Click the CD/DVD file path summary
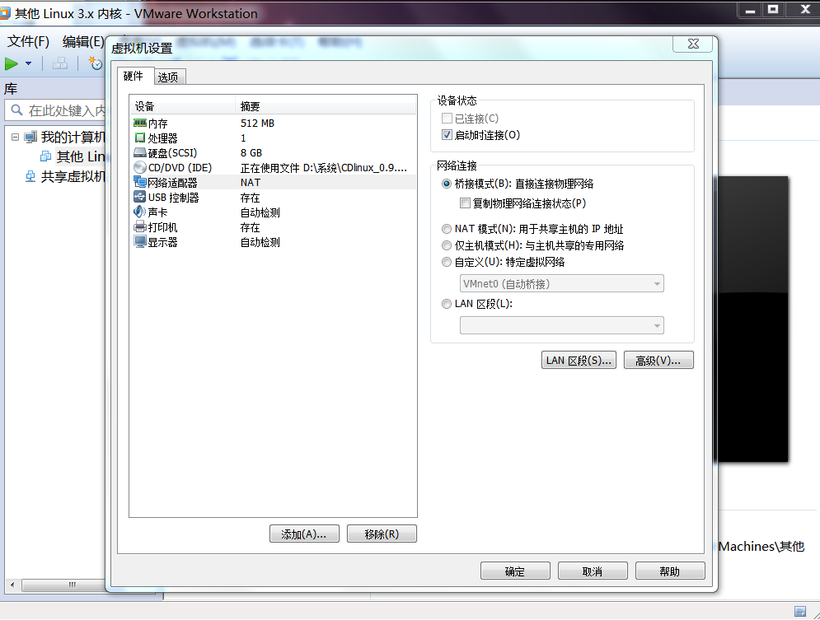Viewport: 820px width, 620px height. pyautogui.click(x=323, y=168)
